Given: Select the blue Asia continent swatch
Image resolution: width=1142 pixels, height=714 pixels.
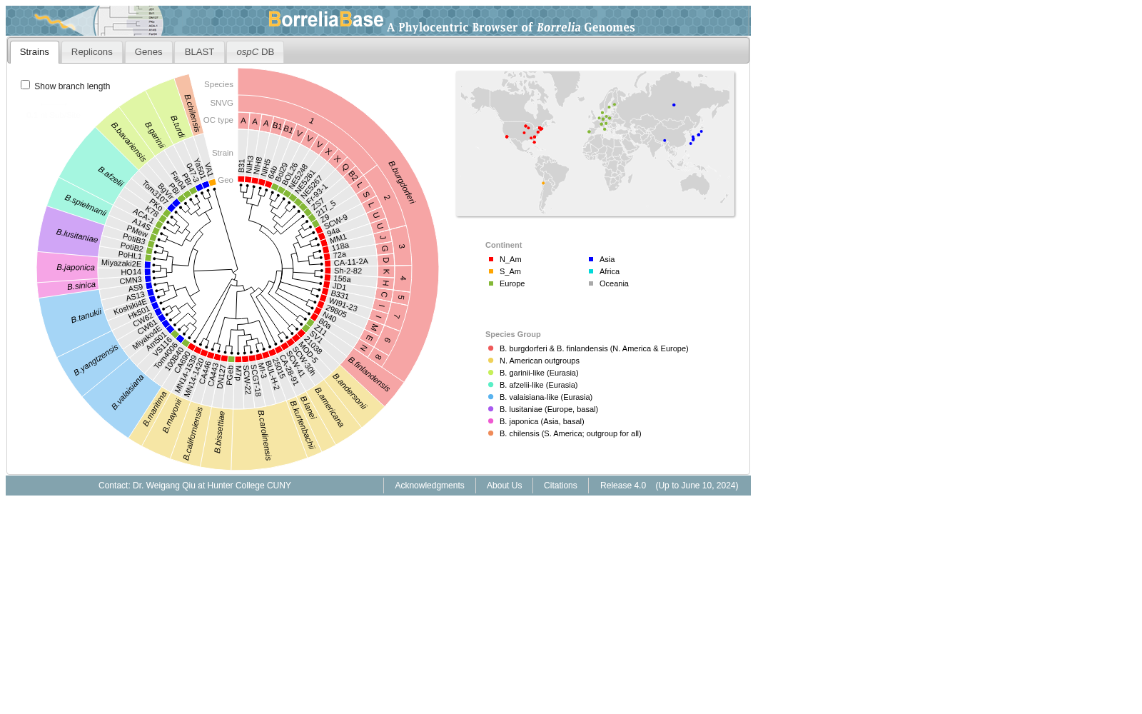Looking at the screenshot, I should [591, 259].
